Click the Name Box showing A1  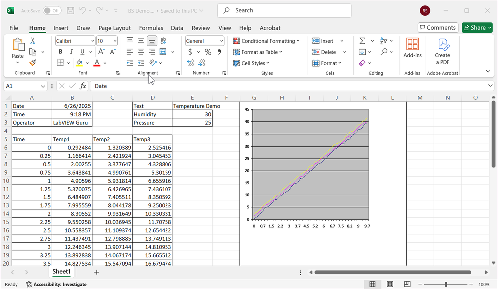pyautogui.click(x=25, y=86)
